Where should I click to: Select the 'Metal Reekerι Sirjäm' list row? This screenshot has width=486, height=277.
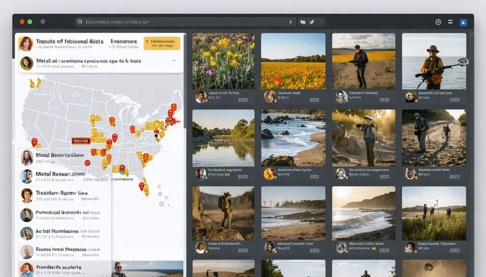65,176
